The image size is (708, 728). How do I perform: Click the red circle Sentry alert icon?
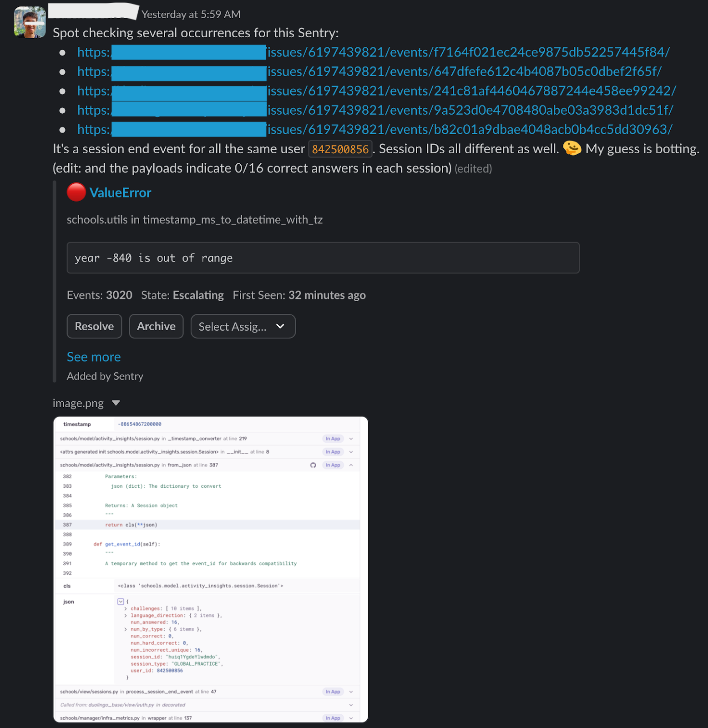(x=76, y=192)
